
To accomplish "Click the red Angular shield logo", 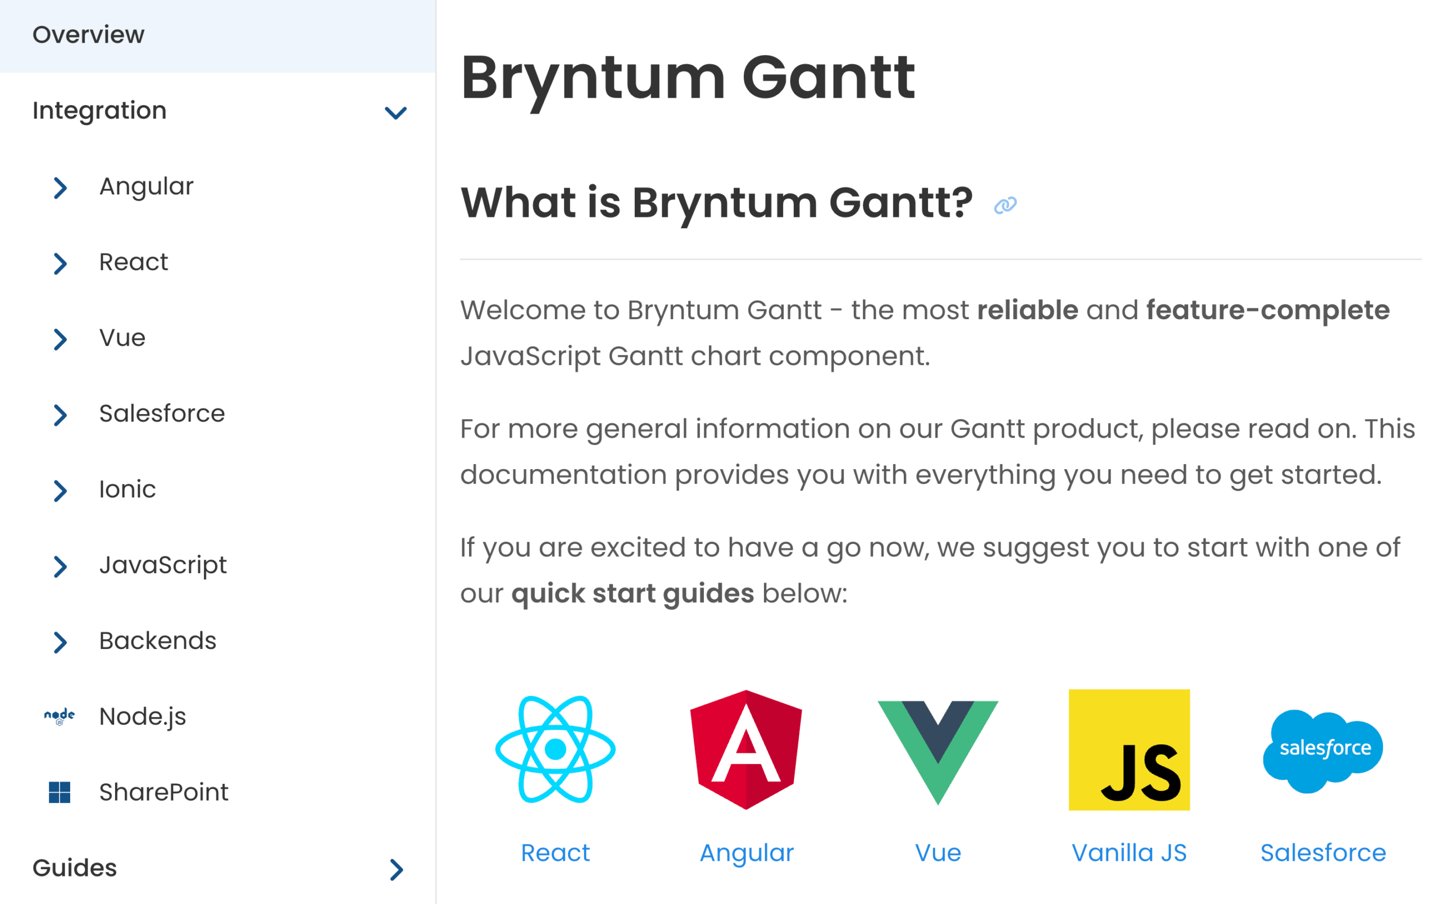I will coord(746,749).
